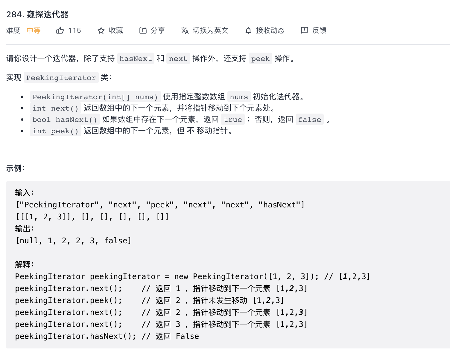450x361 pixels.
Task: Click the problem title 284. 窥探迭代器
Action: (x=37, y=14)
